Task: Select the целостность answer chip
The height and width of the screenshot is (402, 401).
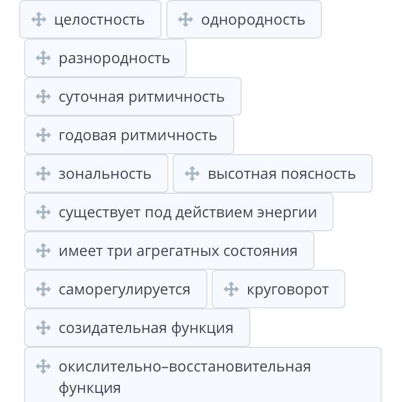Action: (x=99, y=20)
